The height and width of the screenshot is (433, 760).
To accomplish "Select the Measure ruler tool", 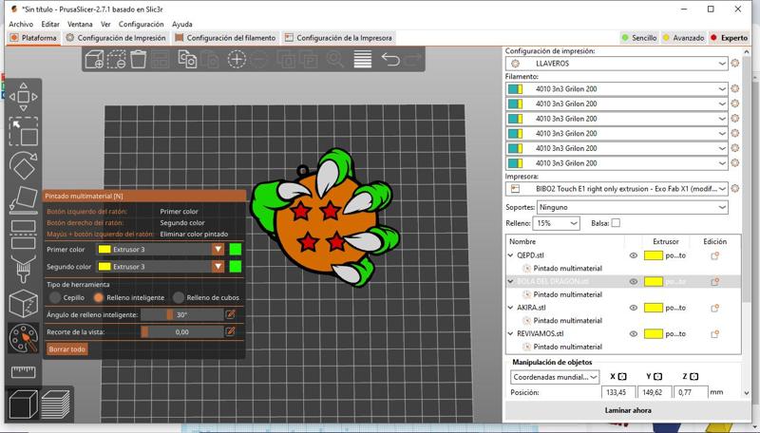I will pyautogui.click(x=23, y=372).
